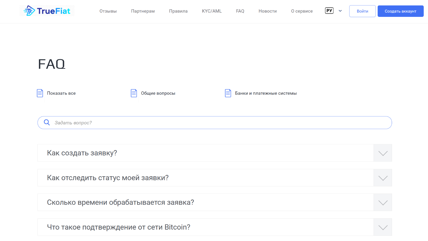Screen dimensions: 428x241
Task: Click the document icon beside Банки и платежные системы
Action: [x=228, y=93]
